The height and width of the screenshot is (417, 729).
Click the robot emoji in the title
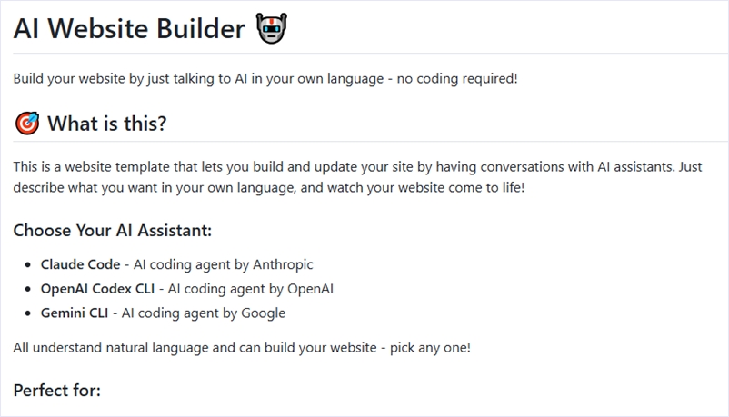pos(271,29)
